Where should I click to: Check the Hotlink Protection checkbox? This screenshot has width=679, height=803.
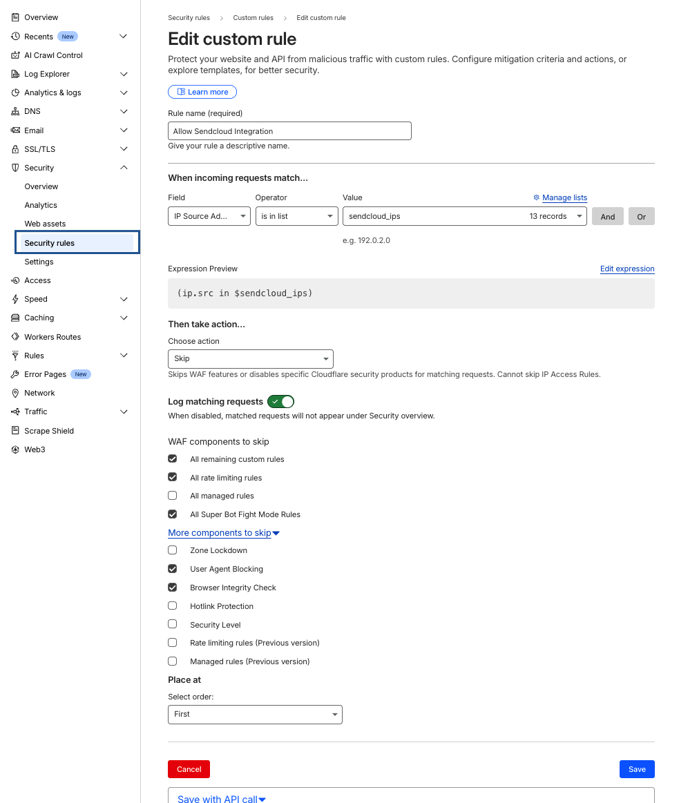tap(173, 606)
